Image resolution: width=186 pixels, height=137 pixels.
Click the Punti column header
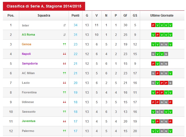click(76, 16)
